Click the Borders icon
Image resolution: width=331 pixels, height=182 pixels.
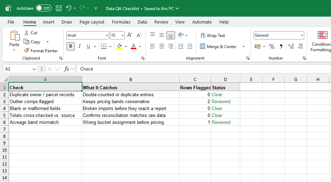click(x=104, y=46)
